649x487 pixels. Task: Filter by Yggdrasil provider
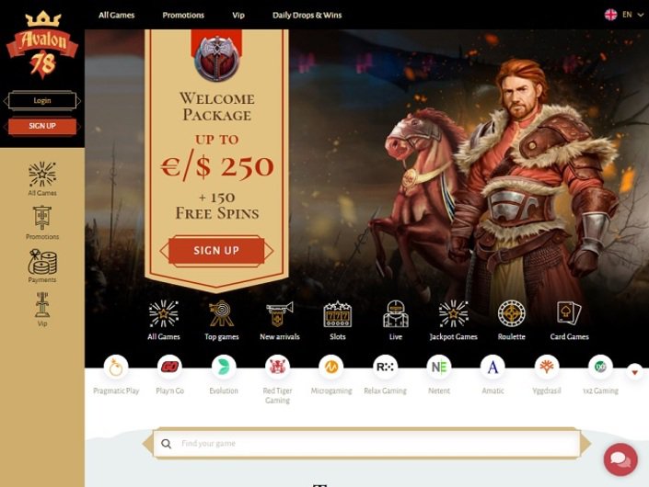546,375
